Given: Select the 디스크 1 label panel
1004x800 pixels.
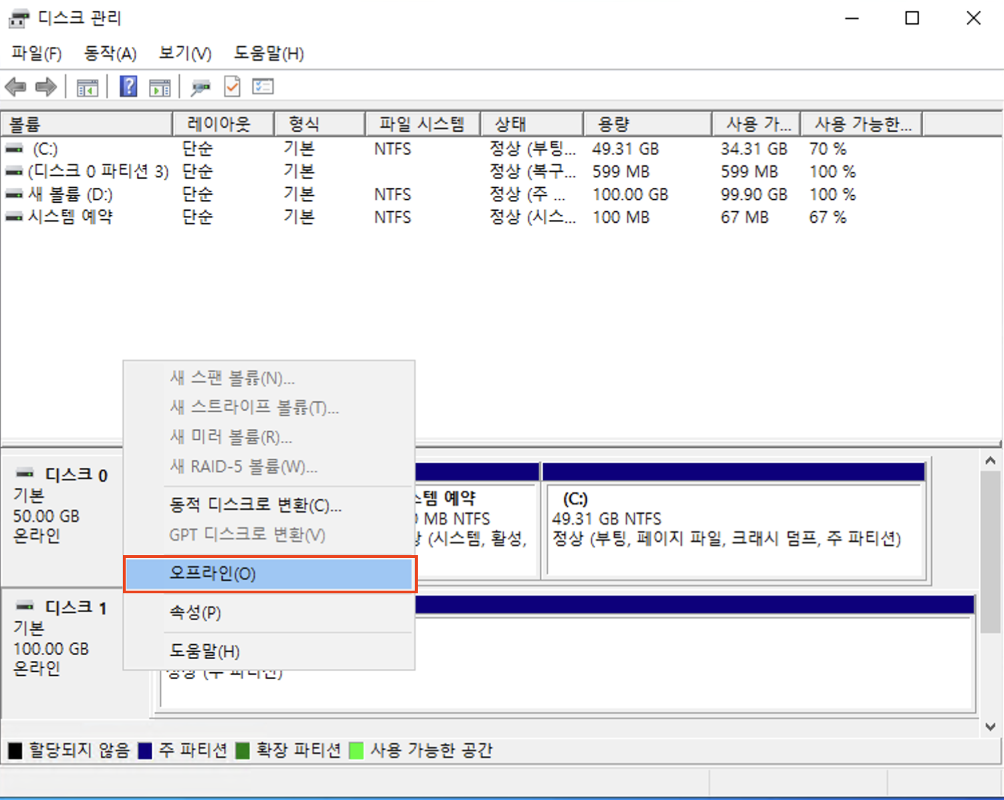Looking at the screenshot, I should tap(62, 653).
